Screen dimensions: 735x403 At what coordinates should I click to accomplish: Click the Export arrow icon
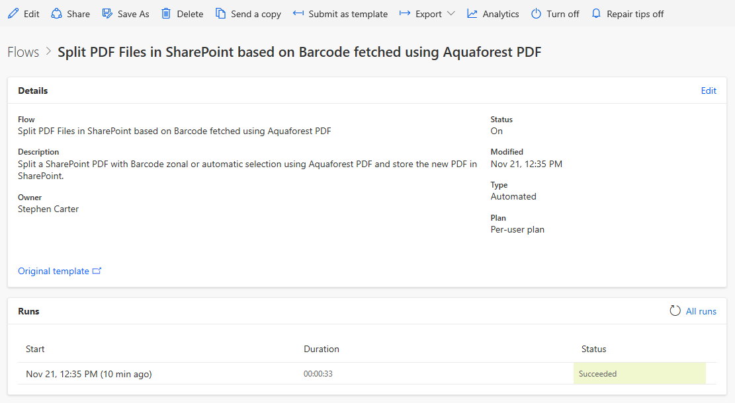(x=405, y=14)
